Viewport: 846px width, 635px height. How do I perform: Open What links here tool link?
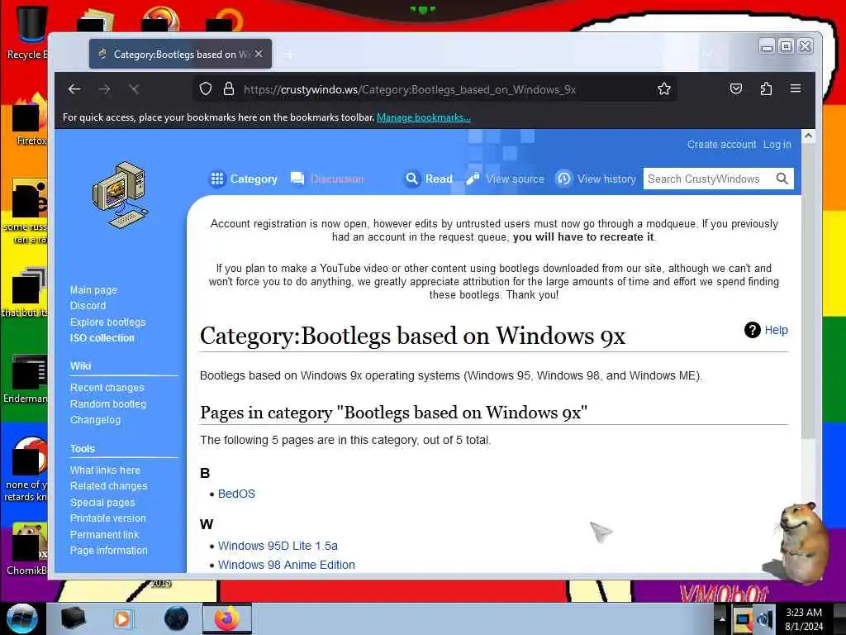pyautogui.click(x=105, y=470)
